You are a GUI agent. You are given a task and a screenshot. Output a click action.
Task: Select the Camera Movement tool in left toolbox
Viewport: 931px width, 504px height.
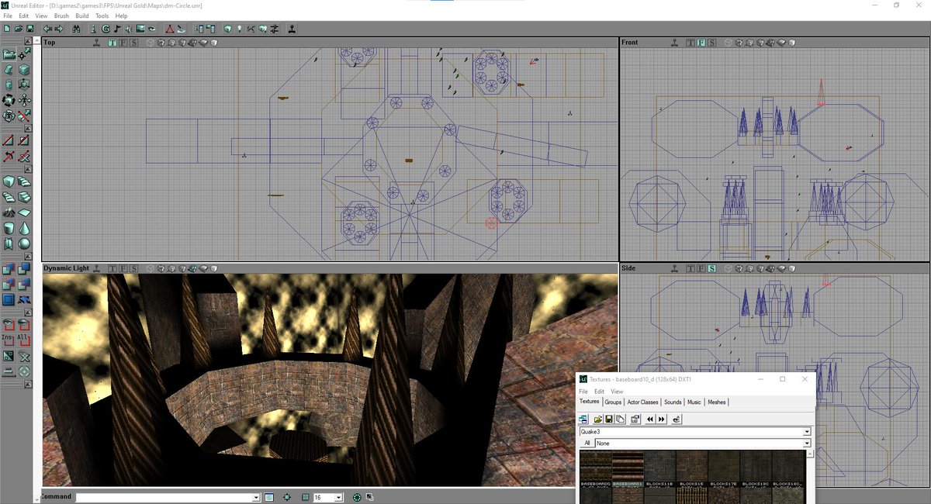(9, 54)
